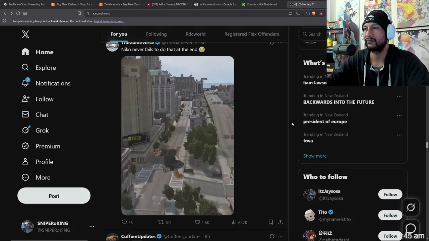
Task: Open the floating Grok button
Action: coord(411,207)
